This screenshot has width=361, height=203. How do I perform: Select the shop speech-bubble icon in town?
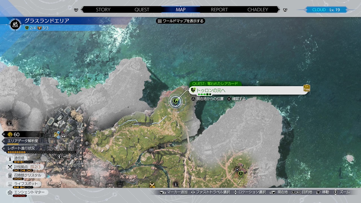63,136
